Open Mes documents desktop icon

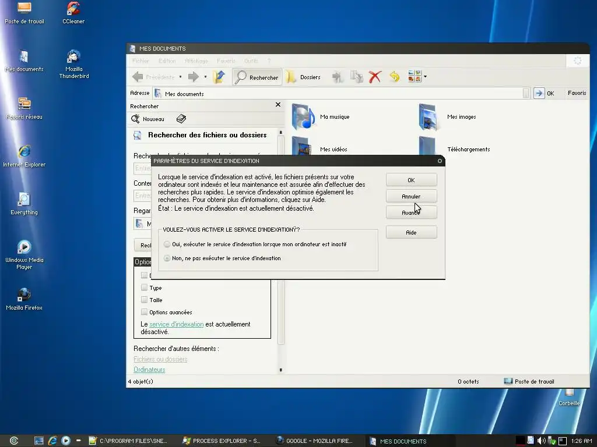pos(24,61)
